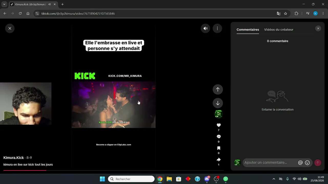The image size is (328, 184).
Task: Open the Chrome three-dot menu
Action: 323,14
